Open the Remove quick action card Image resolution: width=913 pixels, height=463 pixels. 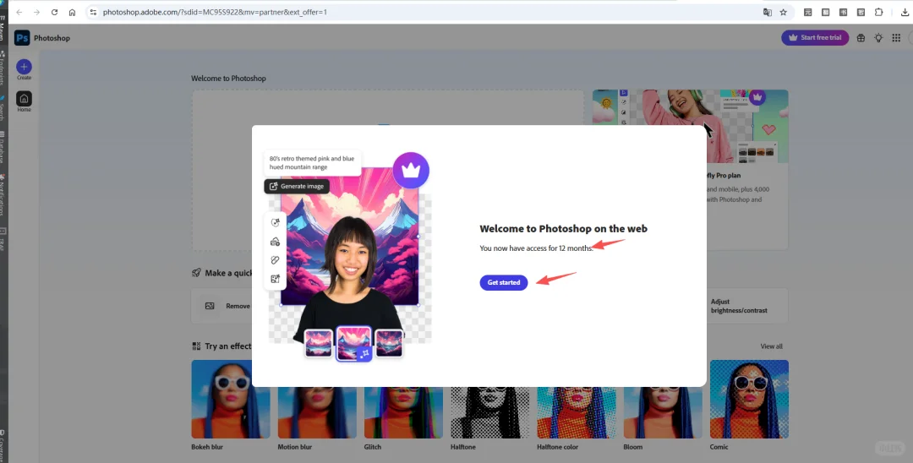(221, 306)
